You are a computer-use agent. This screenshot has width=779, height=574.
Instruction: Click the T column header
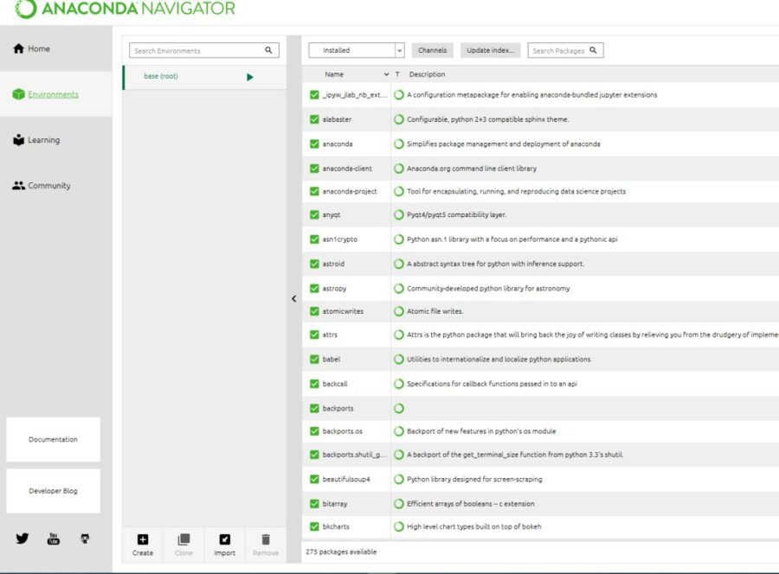click(397, 74)
